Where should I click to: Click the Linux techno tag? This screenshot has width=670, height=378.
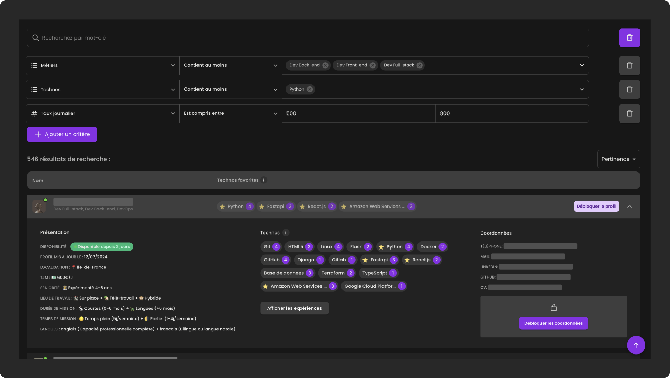[x=330, y=247]
